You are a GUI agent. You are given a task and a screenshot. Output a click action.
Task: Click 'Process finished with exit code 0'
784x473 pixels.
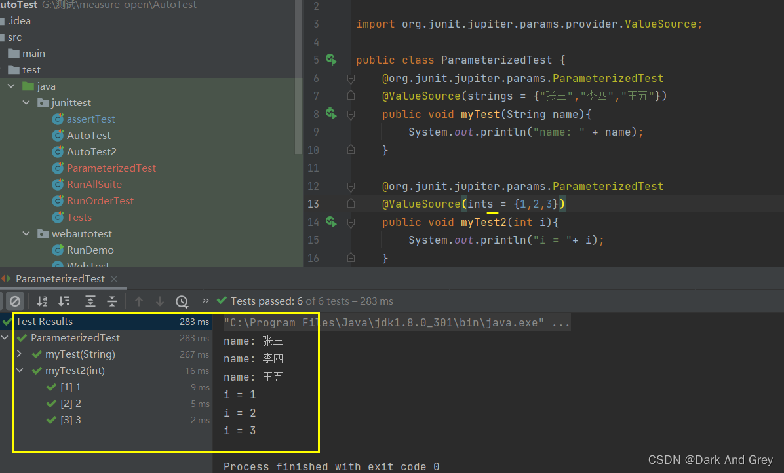pyautogui.click(x=332, y=466)
